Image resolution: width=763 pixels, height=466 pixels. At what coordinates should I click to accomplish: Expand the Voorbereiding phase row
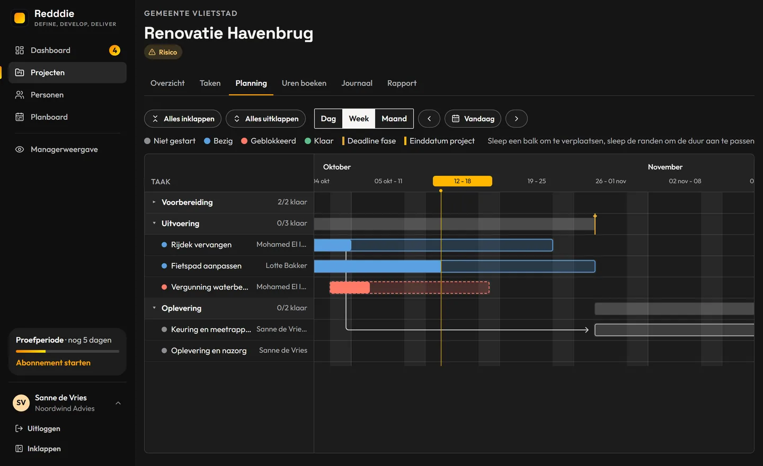pos(154,202)
